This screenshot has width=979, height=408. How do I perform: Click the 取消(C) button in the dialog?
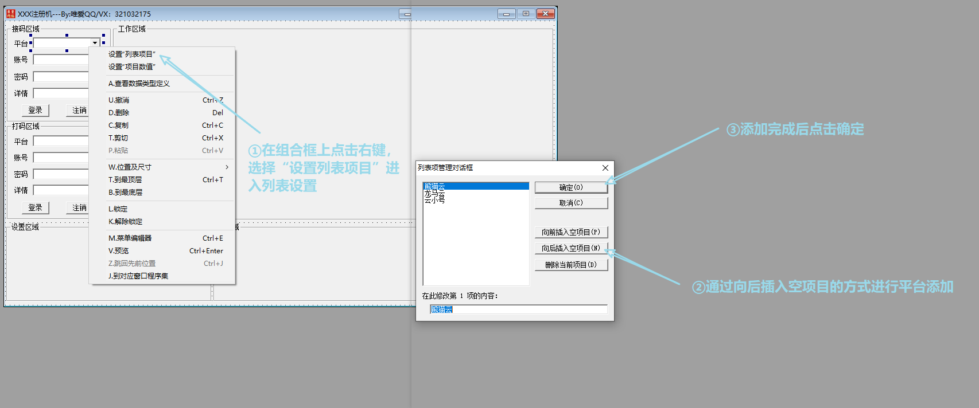(x=571, y=203)
